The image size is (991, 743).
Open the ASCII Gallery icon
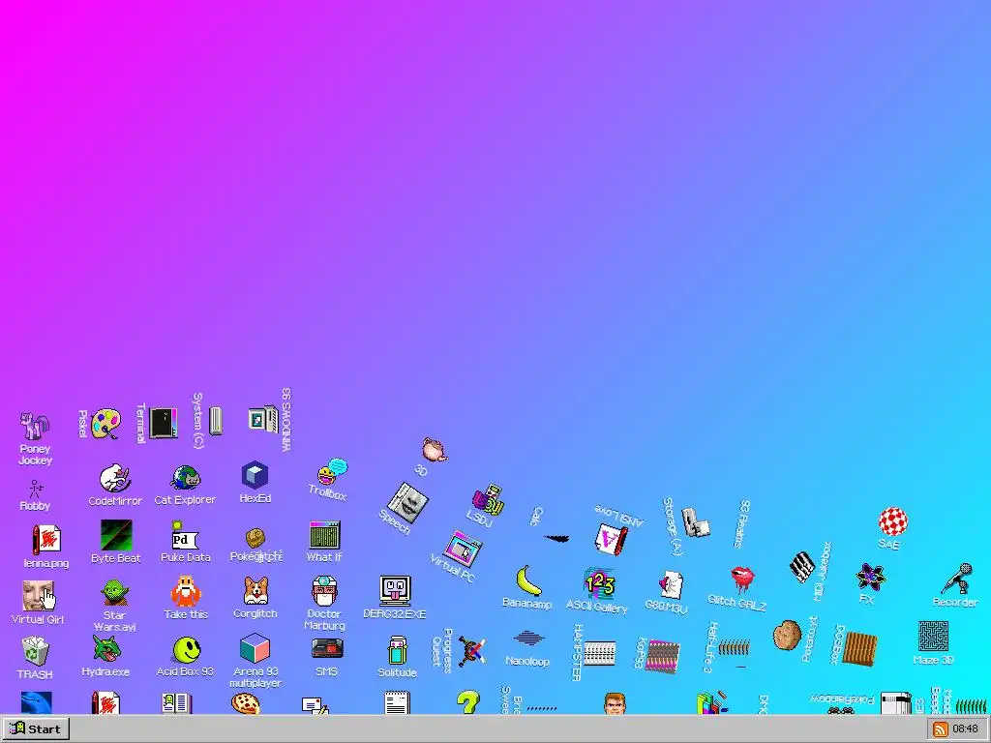click(598, 583)
